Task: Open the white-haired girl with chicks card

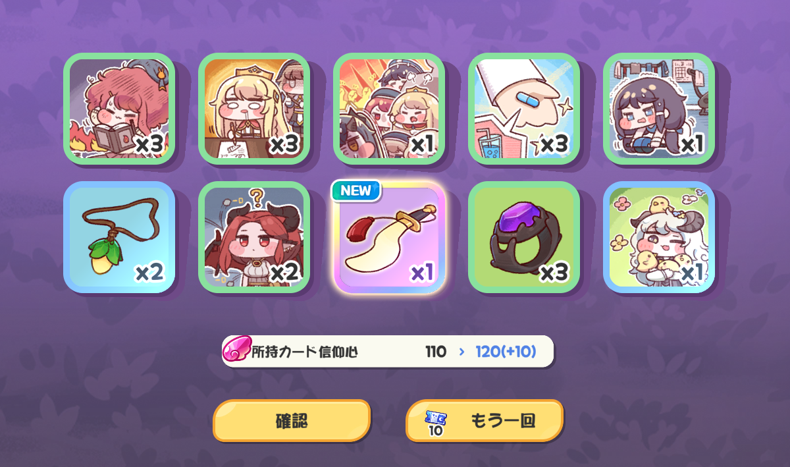Action: click(x=659, y=237)
